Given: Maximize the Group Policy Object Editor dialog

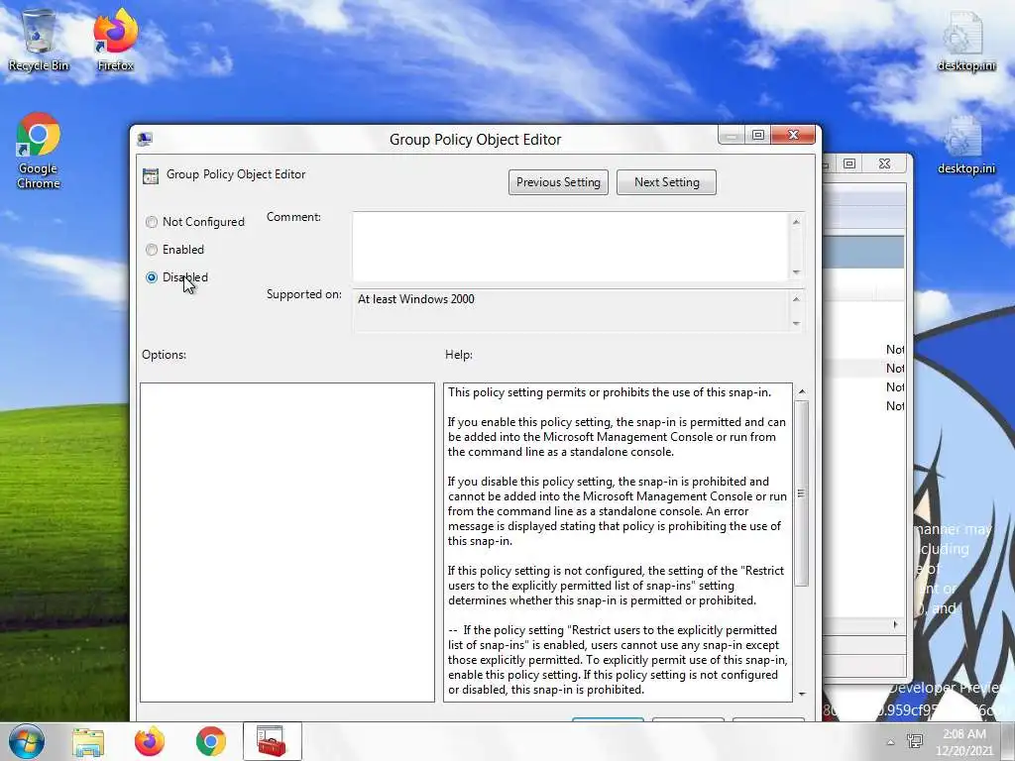Looking at the screenshot, I should click(x=758, y=135).
